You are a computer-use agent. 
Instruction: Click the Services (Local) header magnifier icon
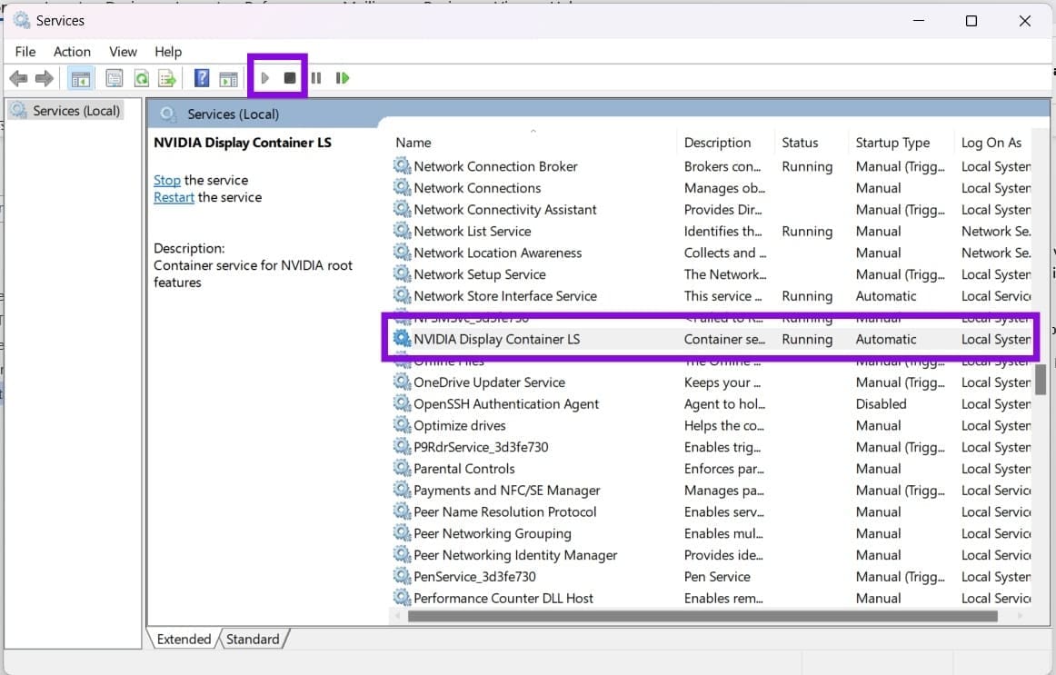[168, 114]
